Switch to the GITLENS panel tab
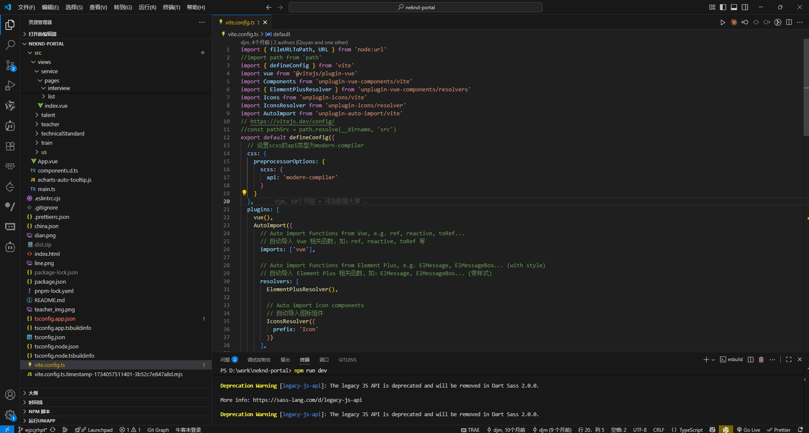The image size is (809, 433). (347, 360)
